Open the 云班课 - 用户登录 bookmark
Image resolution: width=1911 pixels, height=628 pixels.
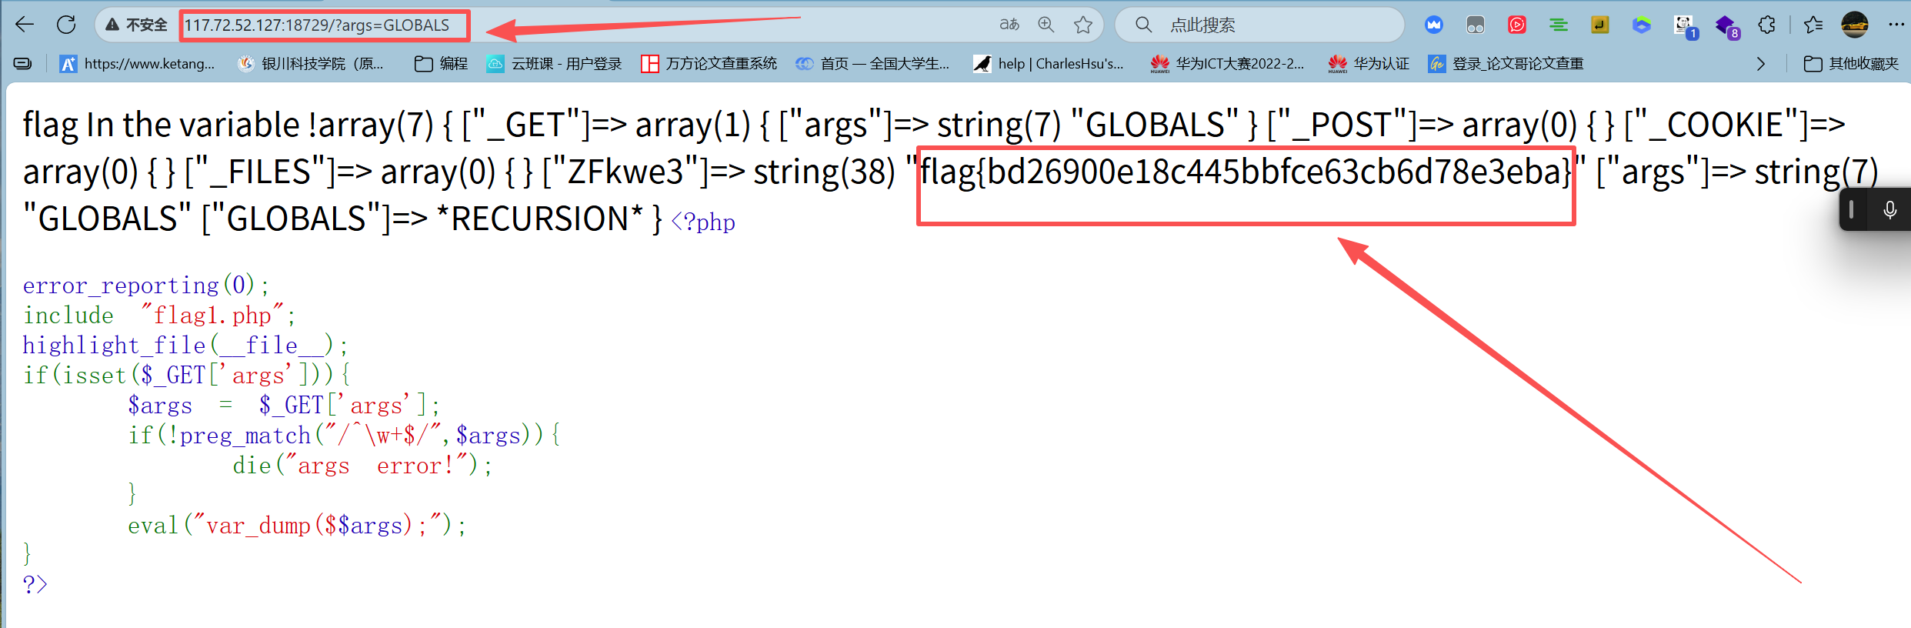tap(554, 63)
